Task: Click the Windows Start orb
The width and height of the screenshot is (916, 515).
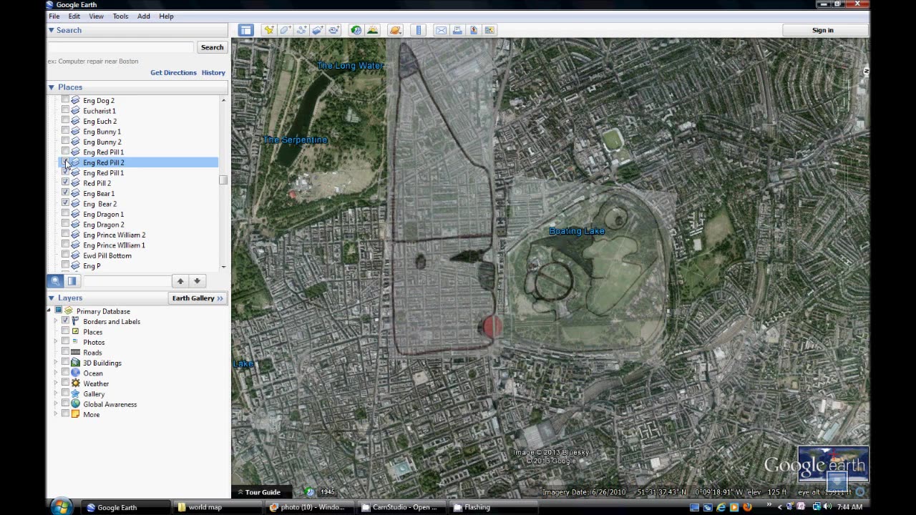Action: tap(62, 506)
